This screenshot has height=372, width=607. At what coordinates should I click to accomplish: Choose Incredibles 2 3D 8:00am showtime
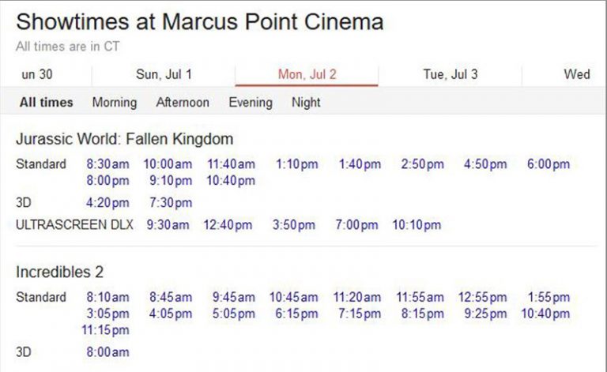pyautogui.click(x=107, y=352)
